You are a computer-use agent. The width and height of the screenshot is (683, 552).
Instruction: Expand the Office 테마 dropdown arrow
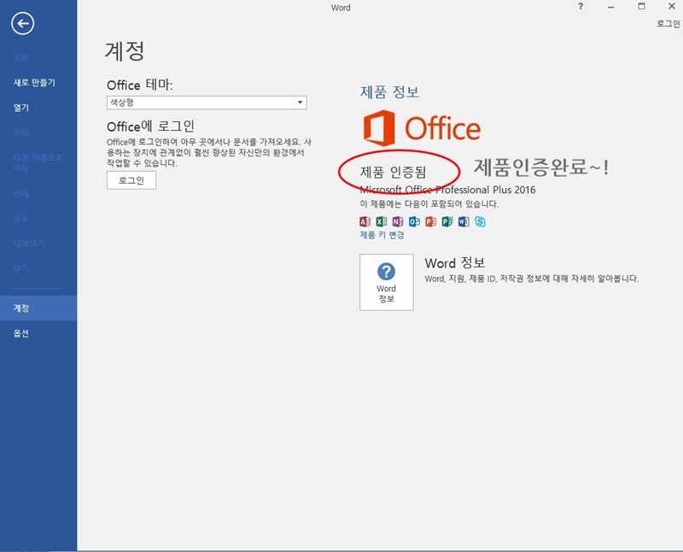(x=300, y=103)
